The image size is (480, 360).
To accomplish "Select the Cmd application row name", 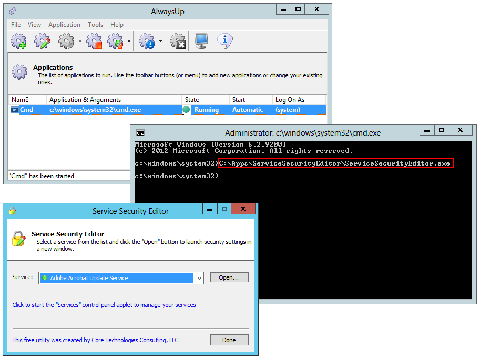I will [27, 110].
